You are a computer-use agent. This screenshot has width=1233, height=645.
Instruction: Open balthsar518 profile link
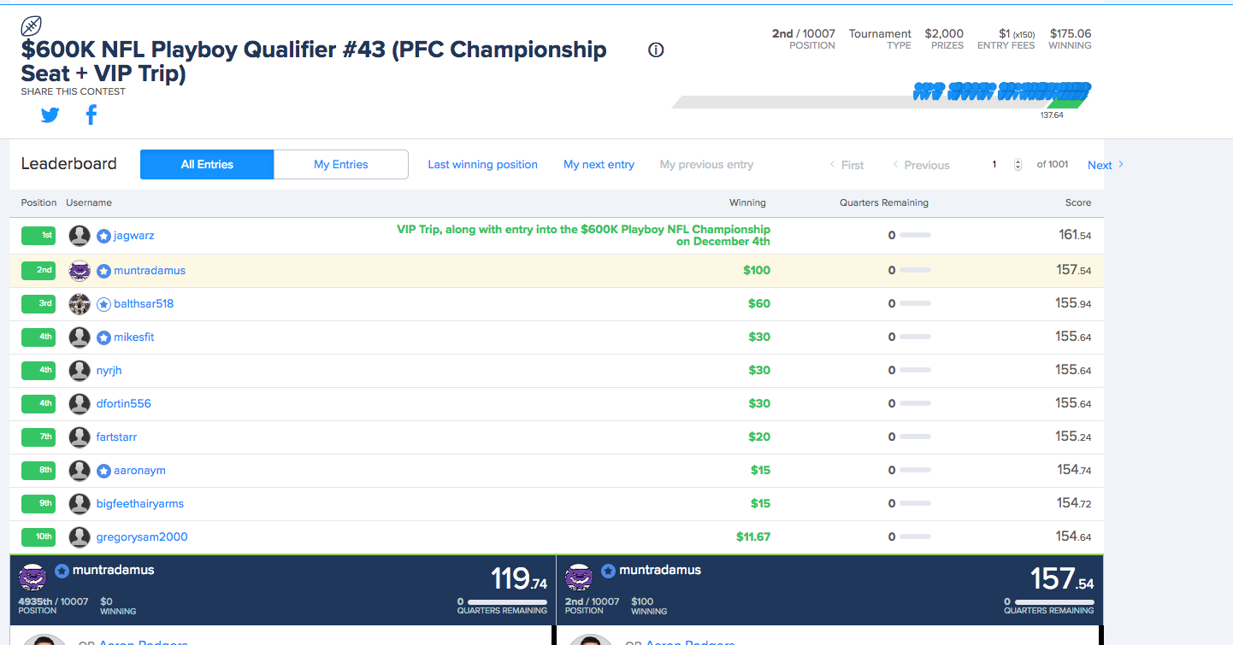tap(144, 304)
